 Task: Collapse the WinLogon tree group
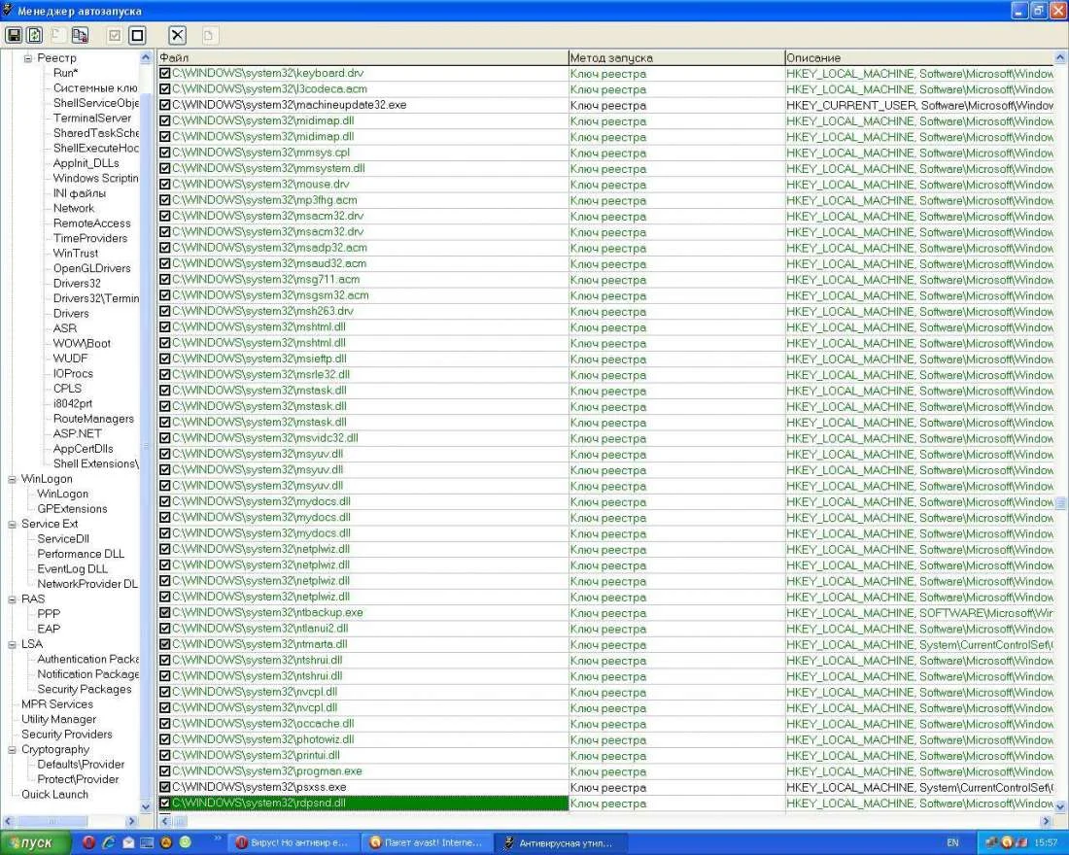pyautogui.click(x=12, y=479)
